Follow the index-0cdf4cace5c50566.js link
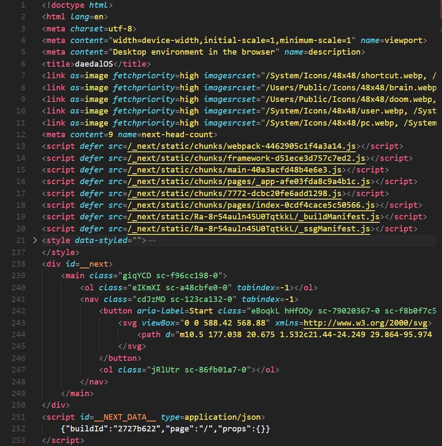This screenshot has width=442, height=446. (251, 205)
